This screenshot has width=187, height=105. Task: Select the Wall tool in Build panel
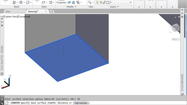click(x=14, y=2)
